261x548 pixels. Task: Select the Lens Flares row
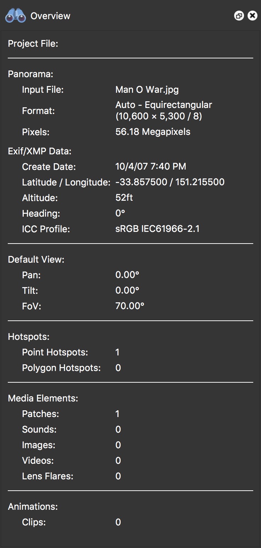118,476
